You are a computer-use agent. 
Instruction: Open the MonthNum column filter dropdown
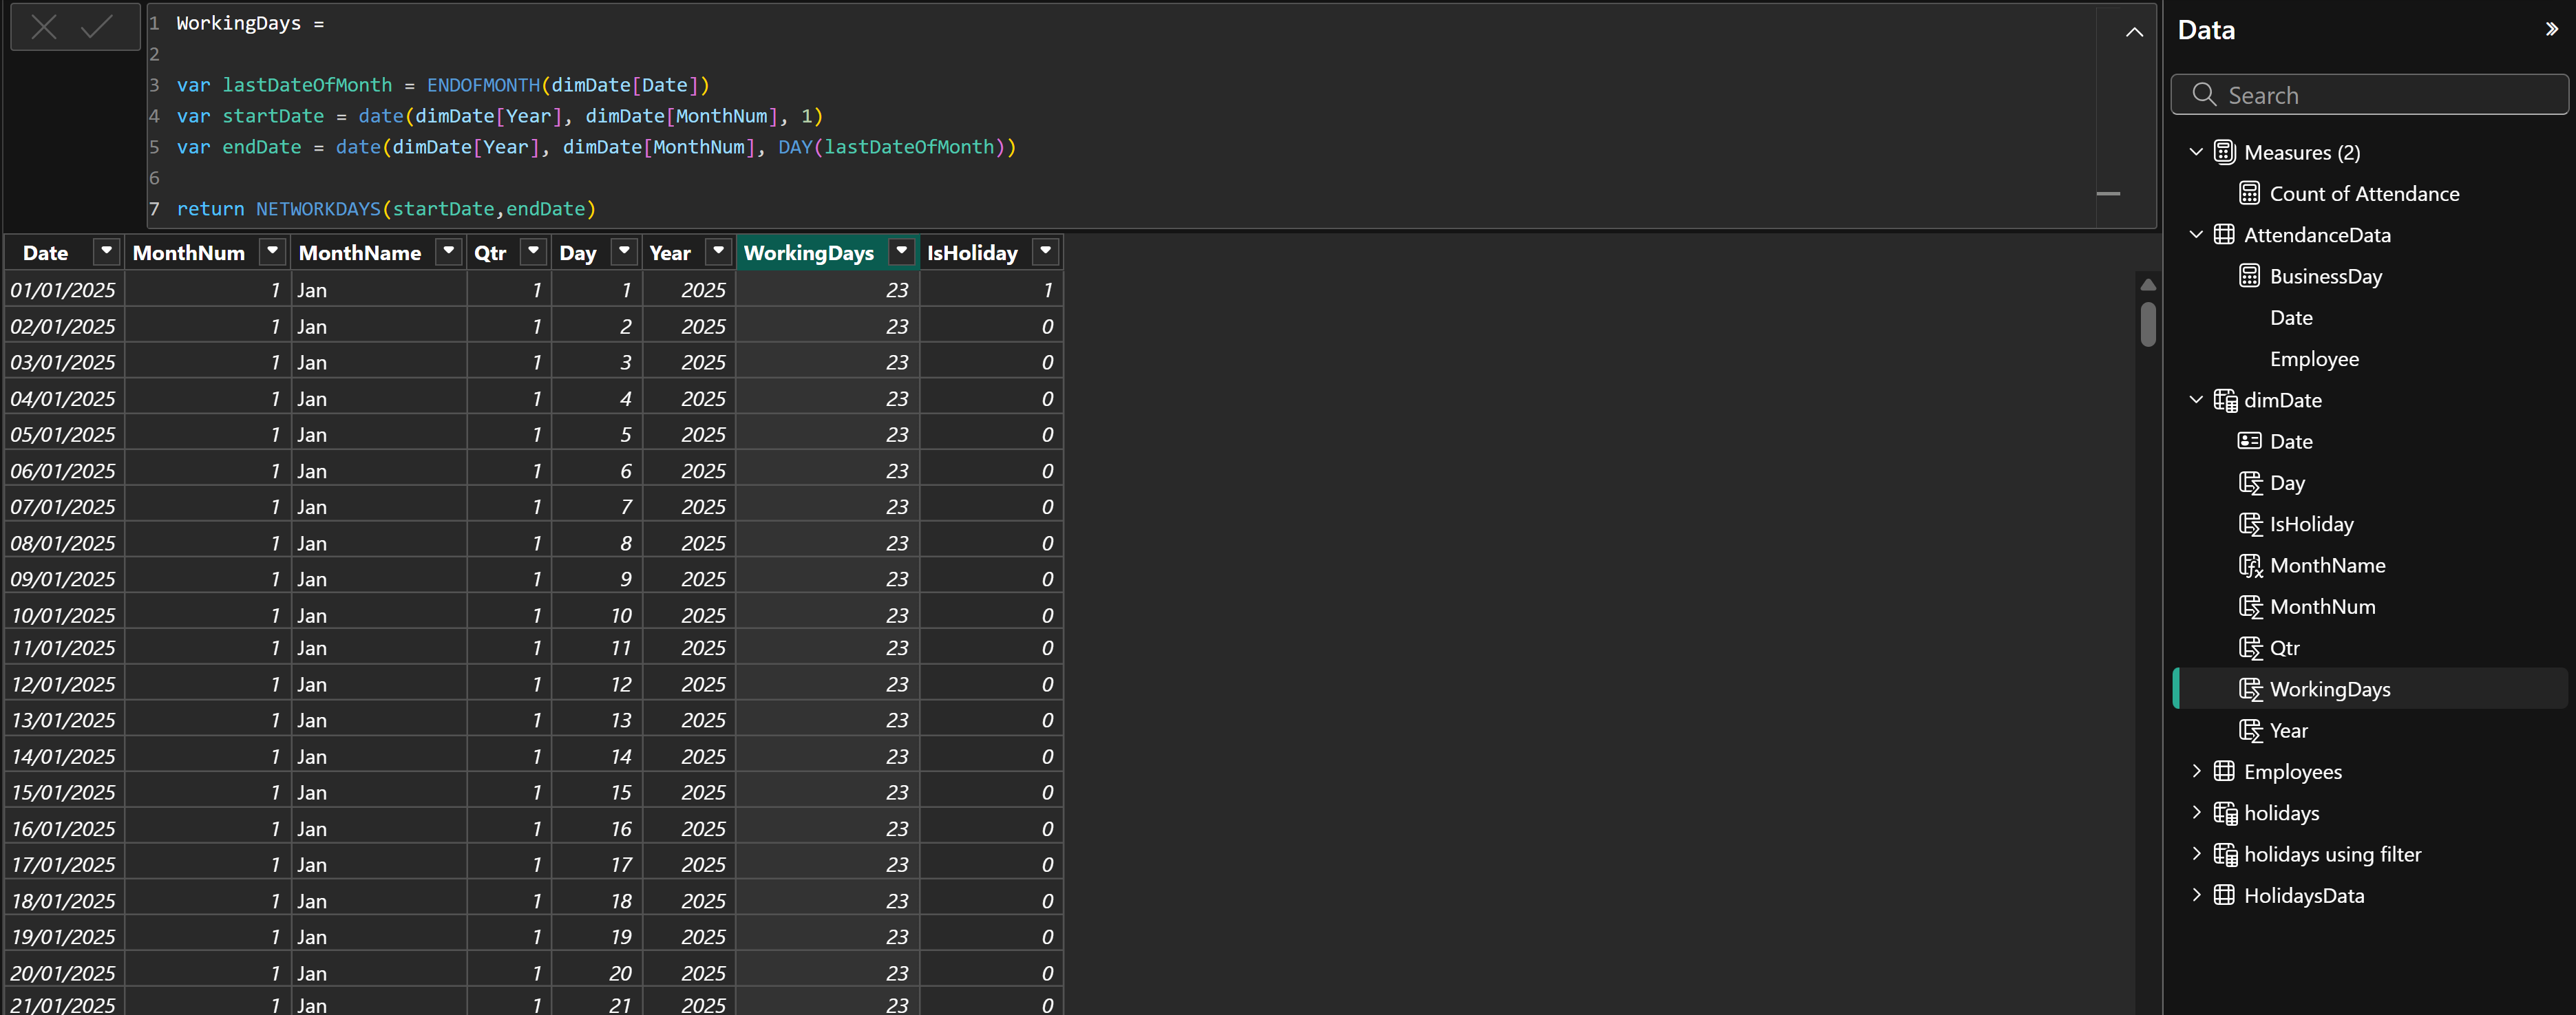[x=272, y=252]
